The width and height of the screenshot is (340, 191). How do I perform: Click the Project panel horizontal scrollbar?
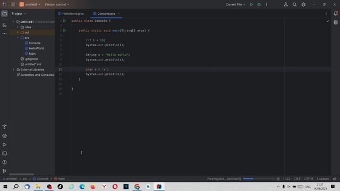coord(21,175)
